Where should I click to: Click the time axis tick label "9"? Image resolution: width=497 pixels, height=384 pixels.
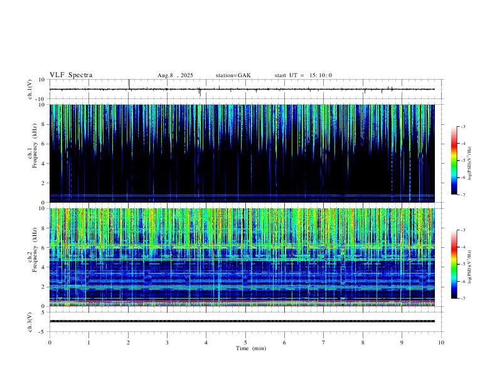click(x=402, y=343)
